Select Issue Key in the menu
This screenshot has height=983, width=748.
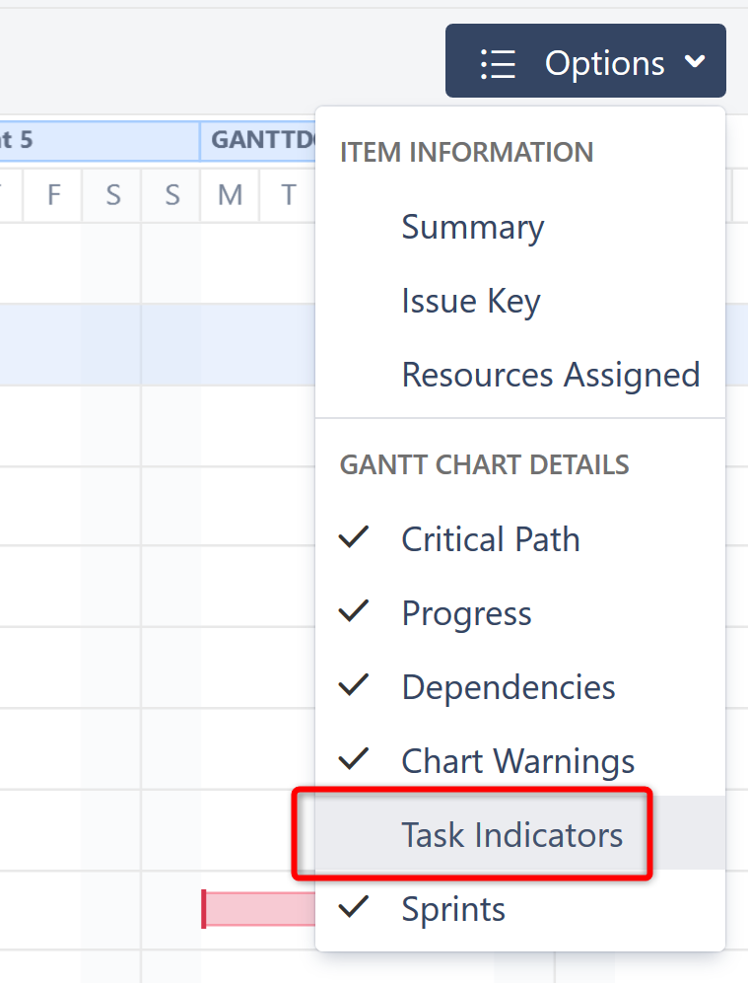tap(470, 301)
